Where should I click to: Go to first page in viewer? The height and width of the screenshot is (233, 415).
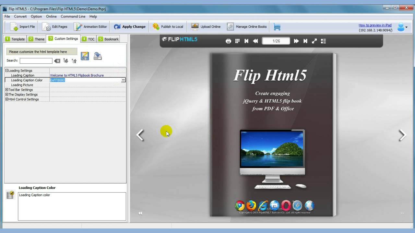[x=246, y=41]
